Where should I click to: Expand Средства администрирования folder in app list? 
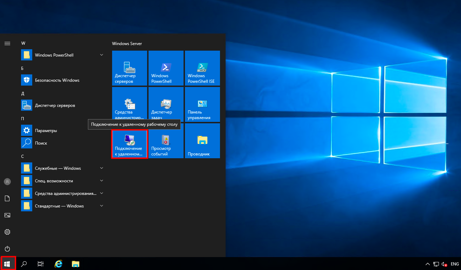[63, 194]
